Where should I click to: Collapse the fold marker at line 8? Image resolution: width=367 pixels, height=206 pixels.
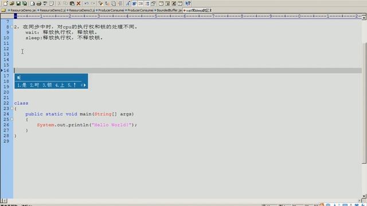pyautogui.click(x=11, y=27)
